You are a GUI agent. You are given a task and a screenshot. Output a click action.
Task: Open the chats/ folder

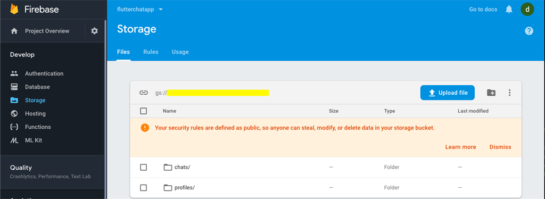point(177,167)
